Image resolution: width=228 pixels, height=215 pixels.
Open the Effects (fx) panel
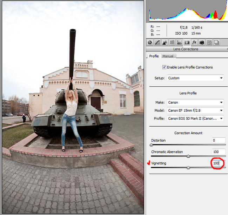[194, 42]
